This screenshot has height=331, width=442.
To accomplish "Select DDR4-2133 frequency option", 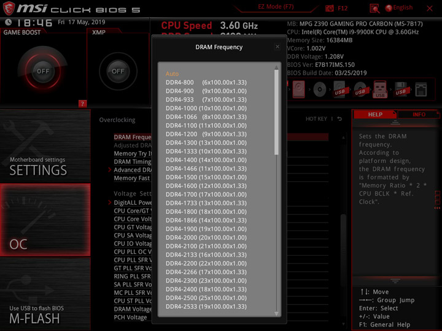I will 206,255.
